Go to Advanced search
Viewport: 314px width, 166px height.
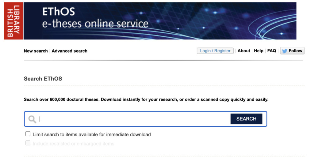(69, 51)
